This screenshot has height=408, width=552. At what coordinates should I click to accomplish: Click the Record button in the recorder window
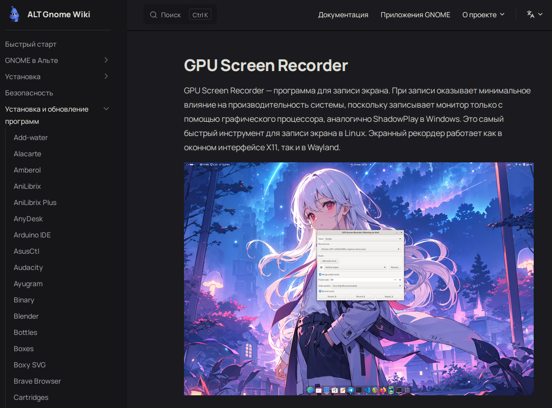(x=360, y=296)
